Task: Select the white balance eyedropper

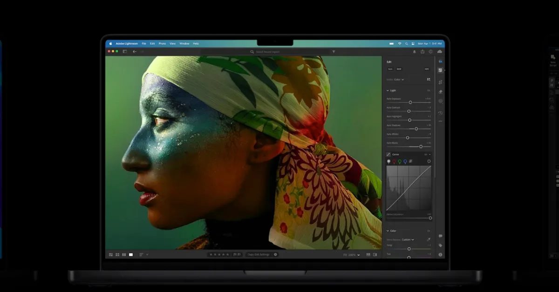Action: 429,239
